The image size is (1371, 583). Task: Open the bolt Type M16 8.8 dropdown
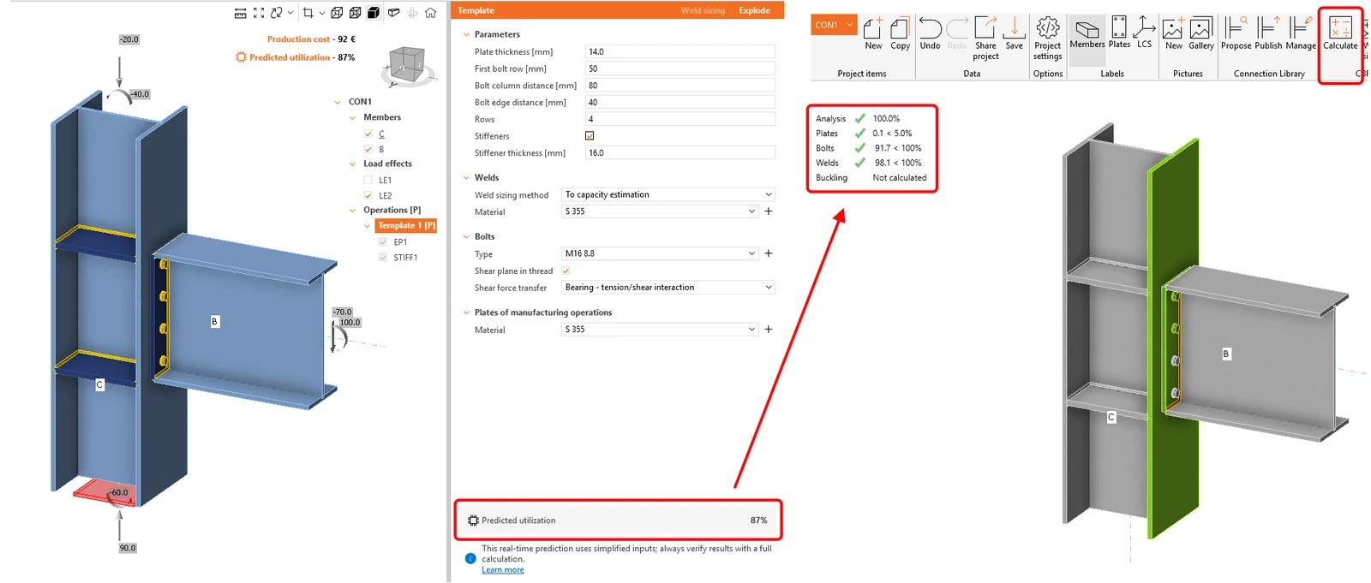[x=660, y=253]
